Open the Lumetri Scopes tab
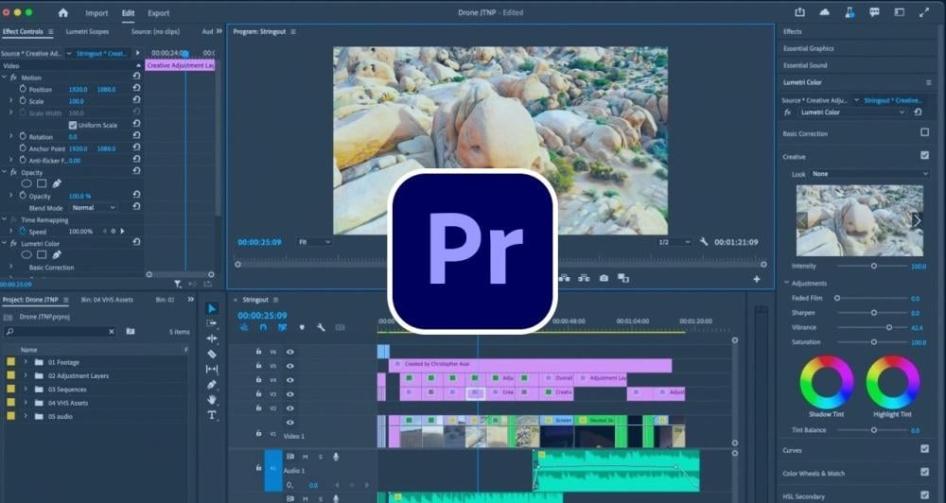 tap(87, 31)
